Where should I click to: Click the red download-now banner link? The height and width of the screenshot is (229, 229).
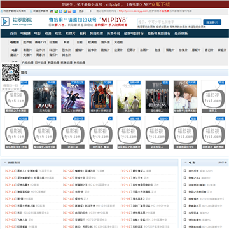160,4
